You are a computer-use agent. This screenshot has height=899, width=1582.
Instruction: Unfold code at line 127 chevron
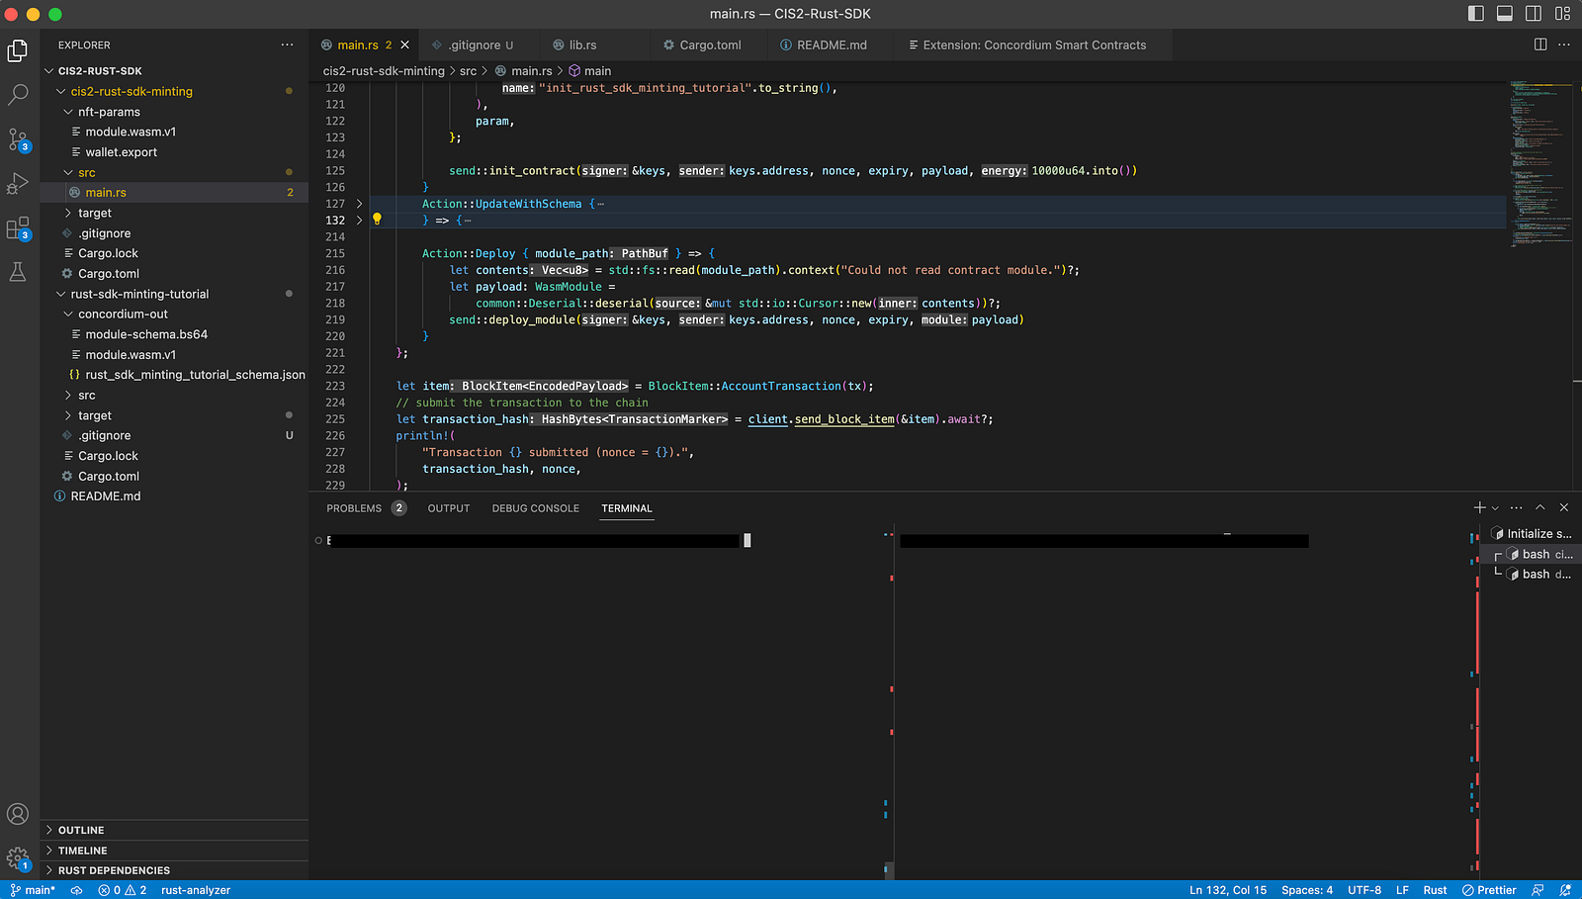(359, 204)
